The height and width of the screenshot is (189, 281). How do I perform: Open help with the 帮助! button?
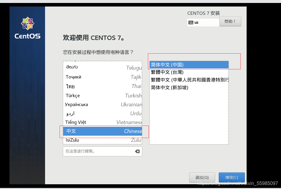230,22
